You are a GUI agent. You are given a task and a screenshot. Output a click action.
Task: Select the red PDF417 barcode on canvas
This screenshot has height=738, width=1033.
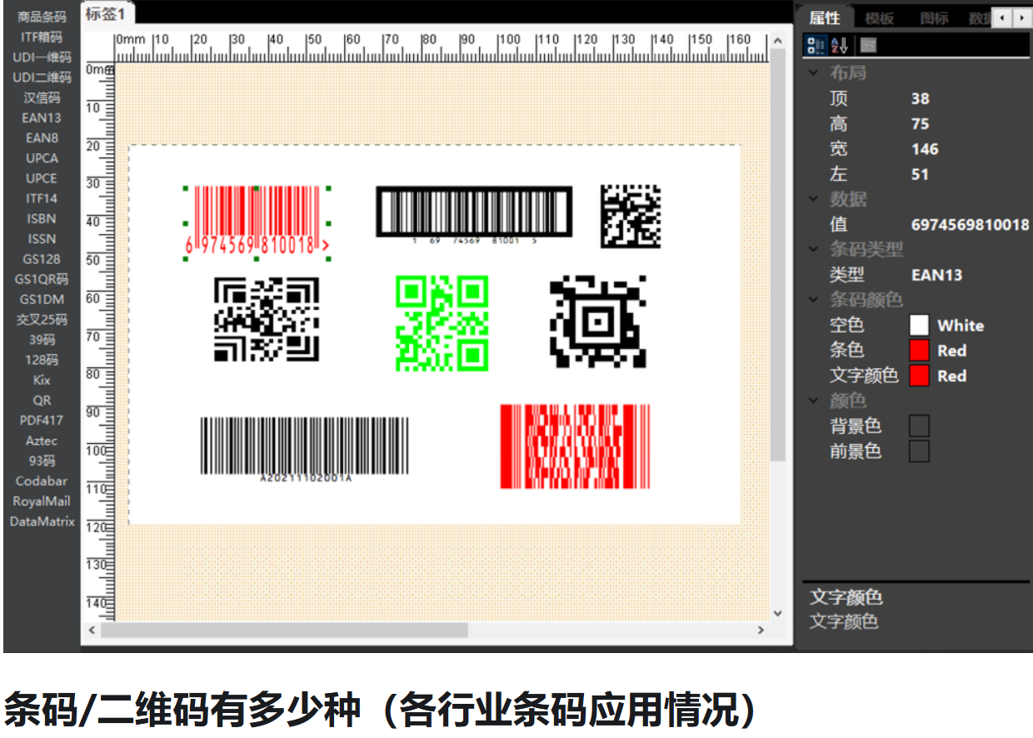[x=575, y=446]
